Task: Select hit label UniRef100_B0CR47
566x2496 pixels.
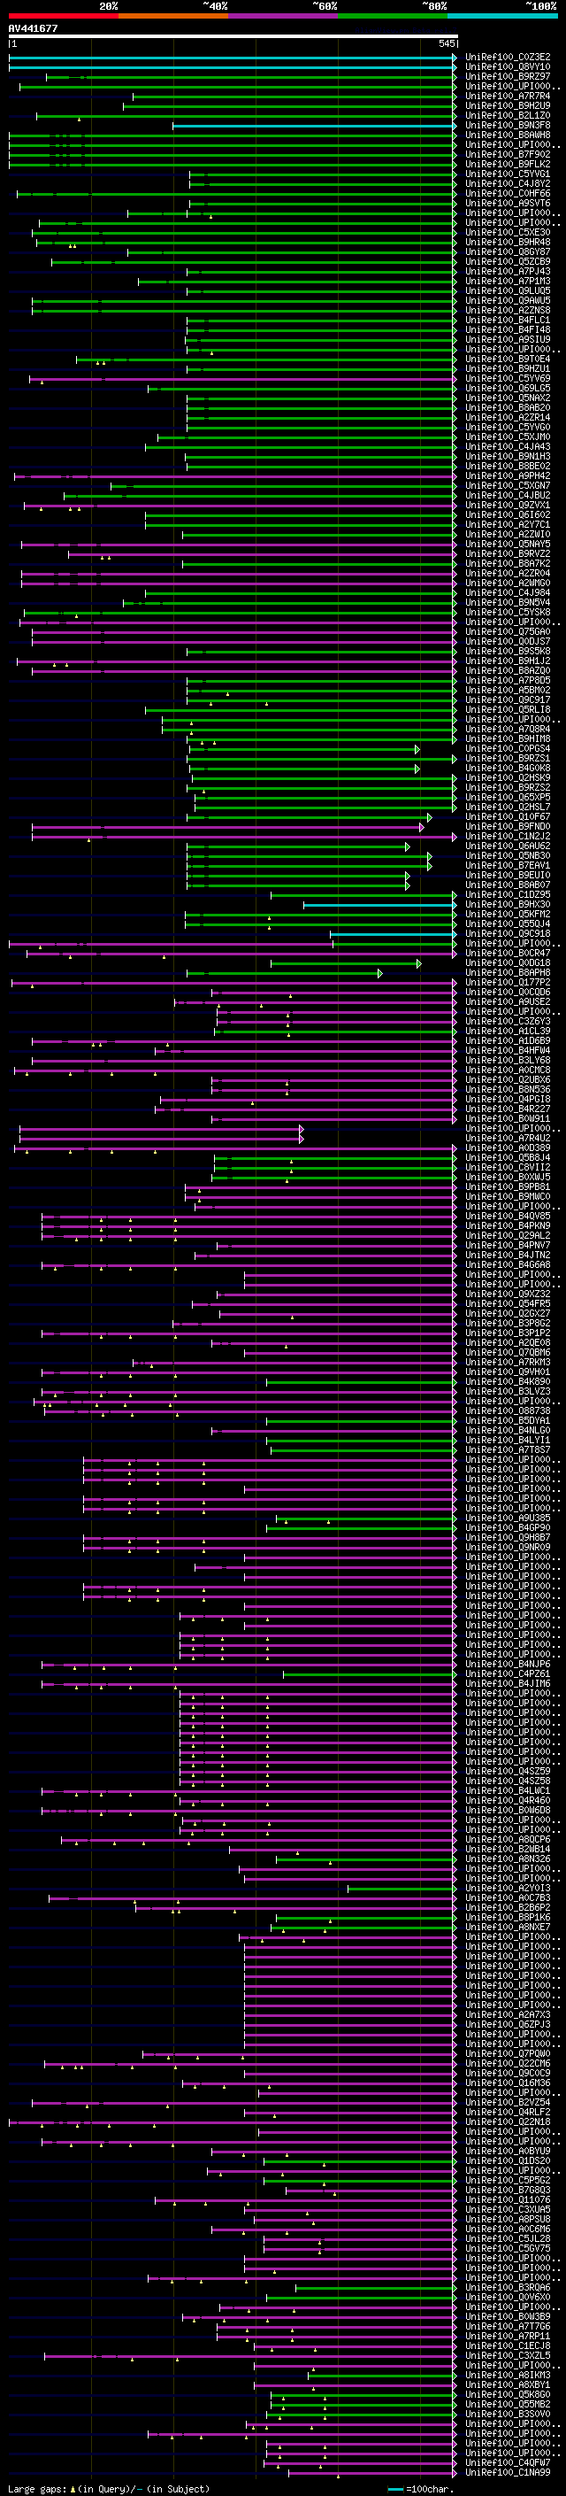Action: (x=508, y=953)
